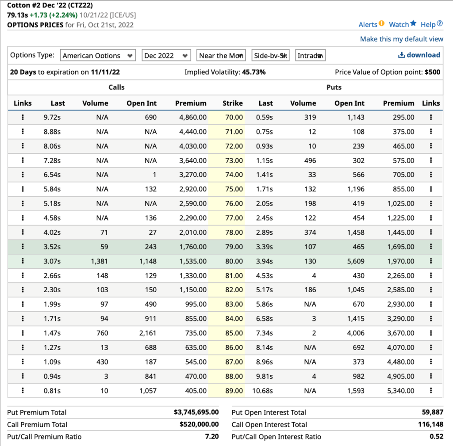453x446 pixels.
Task: Click call volume 1,381
Action: (x=100, y=261)
